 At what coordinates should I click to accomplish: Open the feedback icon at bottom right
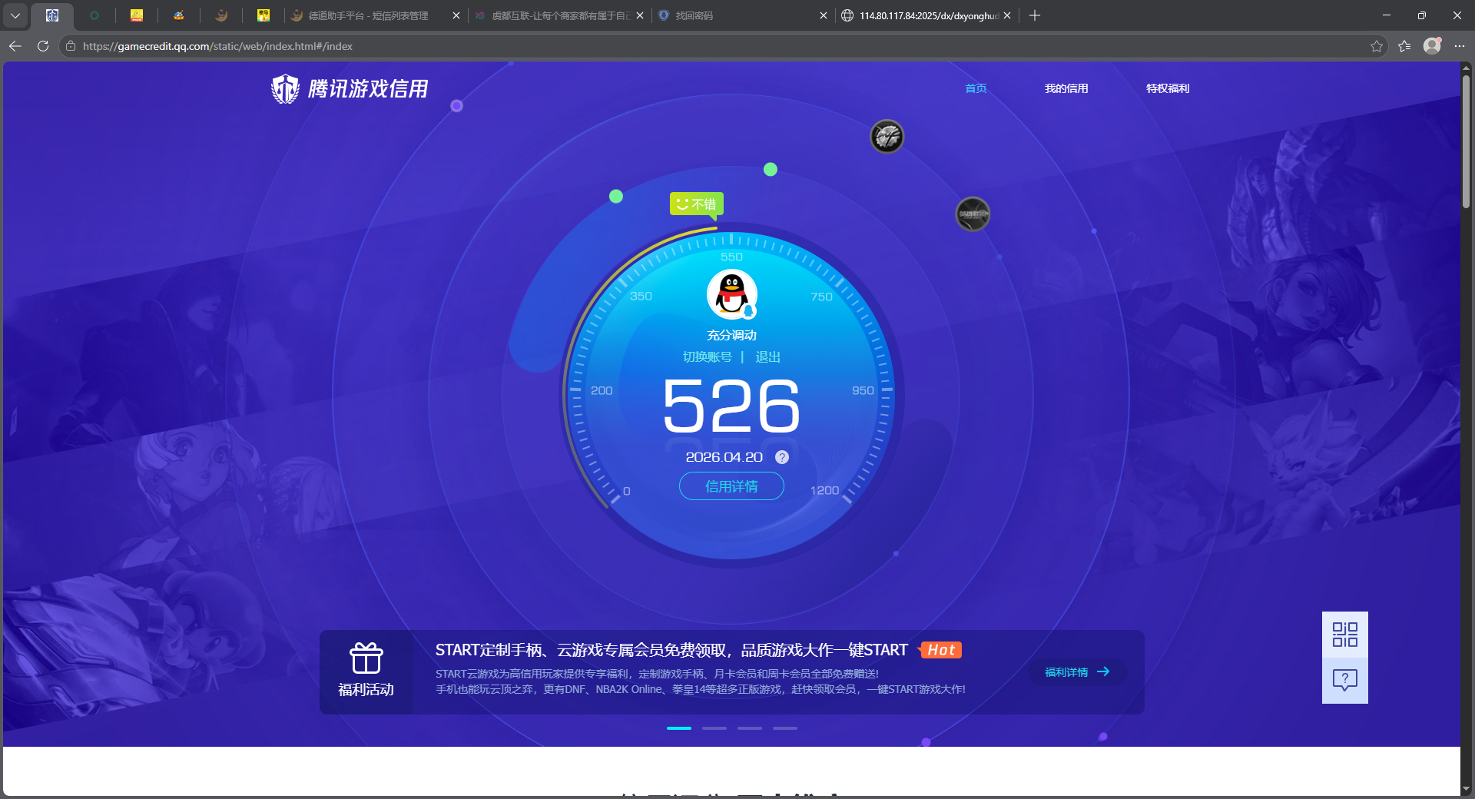[1344, 681]
